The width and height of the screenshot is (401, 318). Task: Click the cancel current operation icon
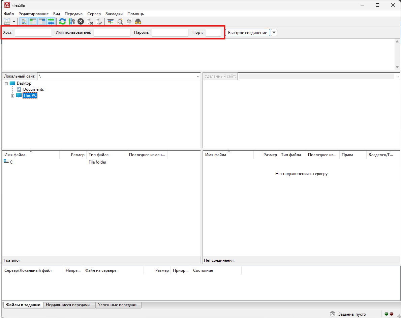point(81,22)
